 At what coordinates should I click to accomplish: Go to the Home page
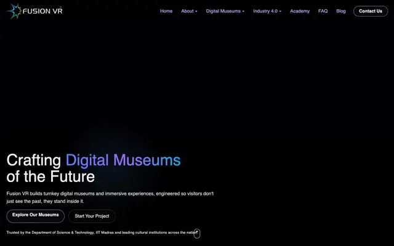coord(166,11)
